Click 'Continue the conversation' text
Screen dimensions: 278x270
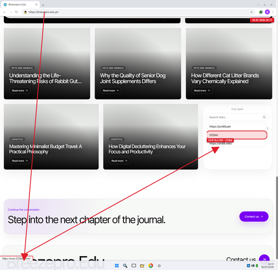23,209
